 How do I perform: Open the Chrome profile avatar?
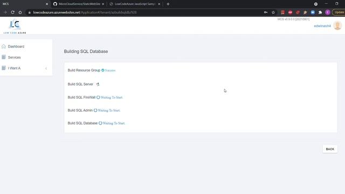click(328, 12)
